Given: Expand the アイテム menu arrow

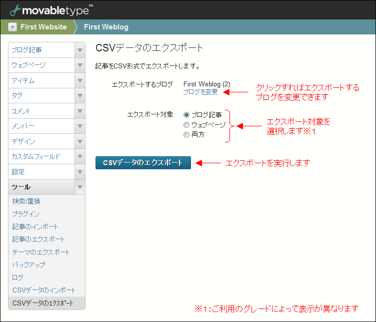Looking at the screenshot, I should (x=80, y=80).
